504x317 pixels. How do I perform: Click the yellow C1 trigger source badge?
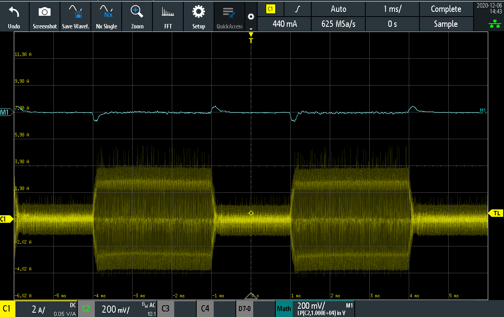click(x=271, y=9)
